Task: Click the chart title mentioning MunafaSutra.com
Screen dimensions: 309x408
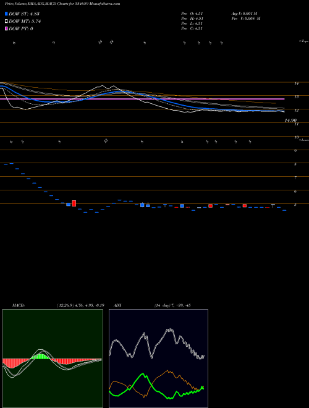Action: [x=62, y=4]
